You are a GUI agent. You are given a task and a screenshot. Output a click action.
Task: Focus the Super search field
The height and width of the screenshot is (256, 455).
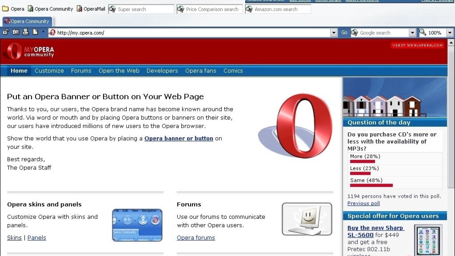141,9
